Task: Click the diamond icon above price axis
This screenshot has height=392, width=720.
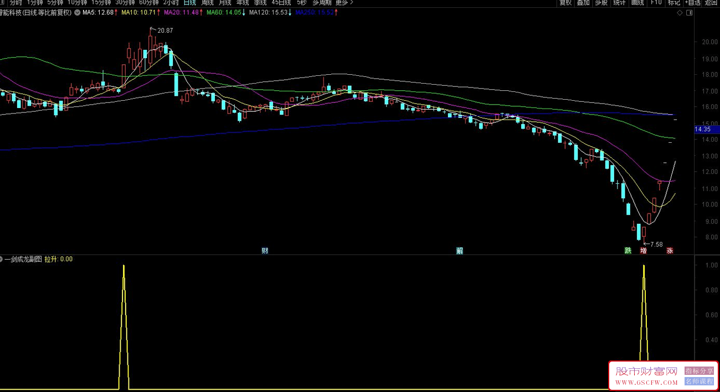Action: tap(680, 12)
